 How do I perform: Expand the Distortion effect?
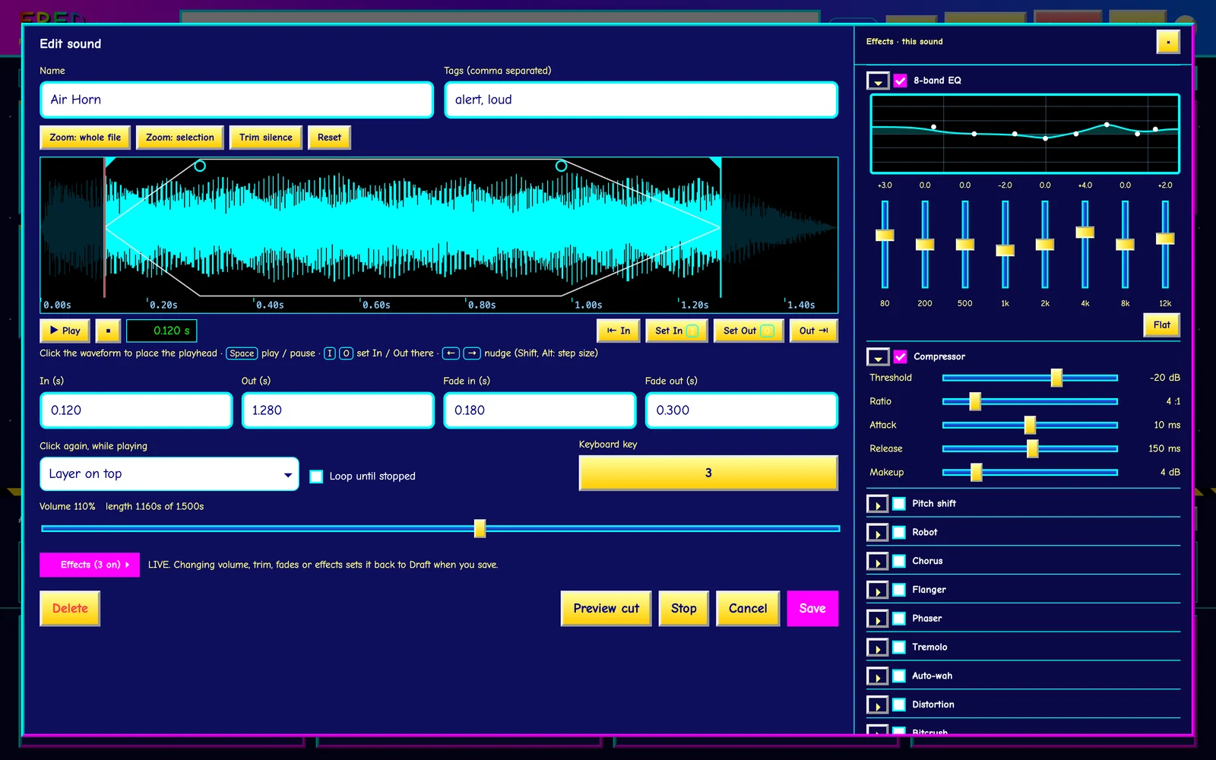coord(877,705)
